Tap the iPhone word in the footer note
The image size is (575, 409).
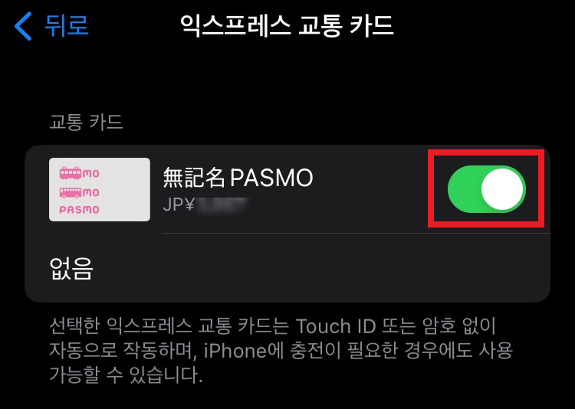pos(235,351)
